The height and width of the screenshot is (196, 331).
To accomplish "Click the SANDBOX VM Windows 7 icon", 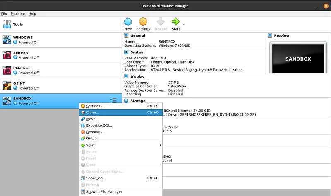I will pyautogui.click(x=7, y=101).
